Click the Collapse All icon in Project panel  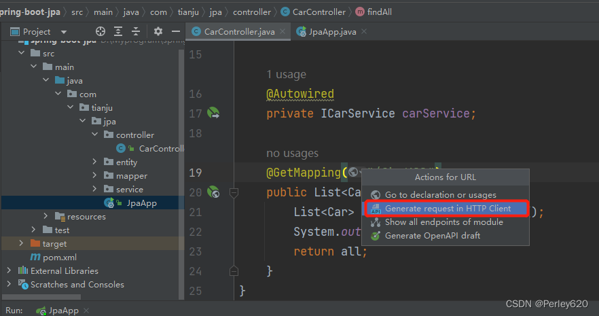pyautogui.click(x=136, y=31)
